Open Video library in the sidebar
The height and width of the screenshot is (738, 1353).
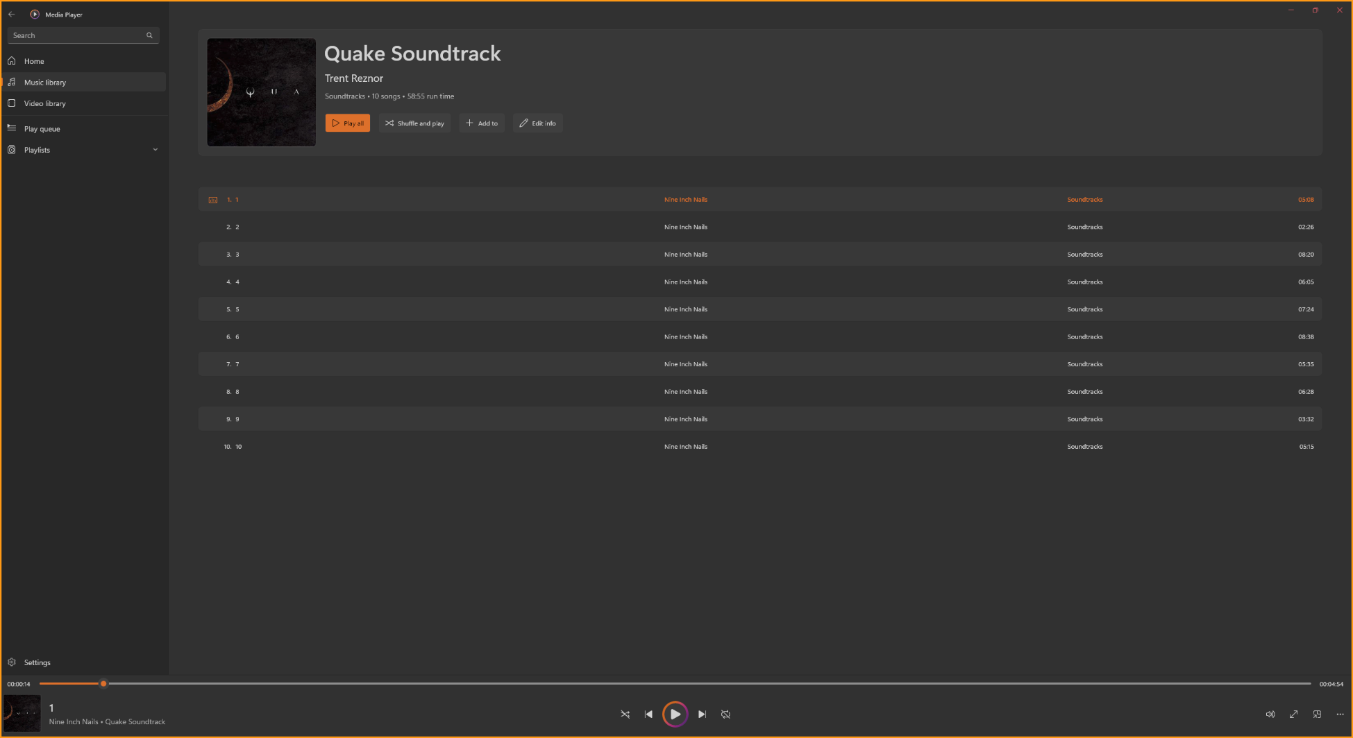[x=84, y=103]
